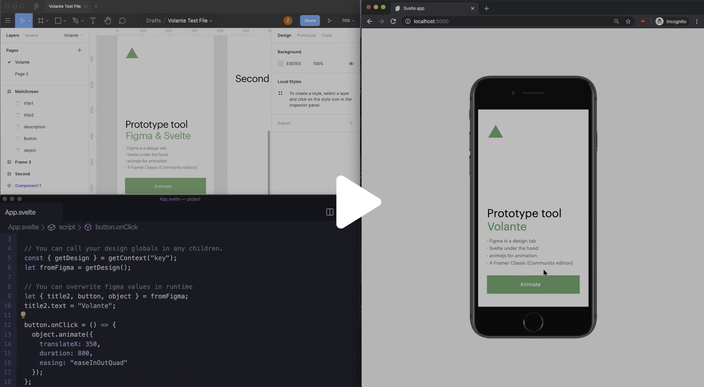The image size is (704, 387).
Task: Click the E5E5E5 hex value field
Action: [294, 64]
